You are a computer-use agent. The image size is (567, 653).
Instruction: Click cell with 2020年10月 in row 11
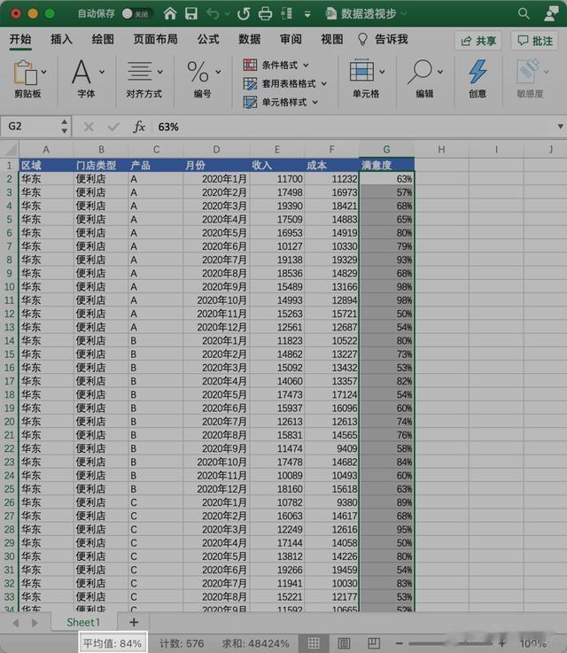click(x=216, y=300)
